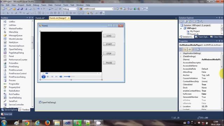Viewport: 224px width, 126px height.
Task: Switch to the Server Explorer tab
Action: coord(9,110)
